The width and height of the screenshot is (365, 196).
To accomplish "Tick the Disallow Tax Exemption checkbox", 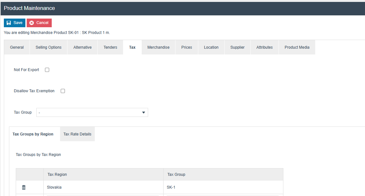I will tap(63, 91).
